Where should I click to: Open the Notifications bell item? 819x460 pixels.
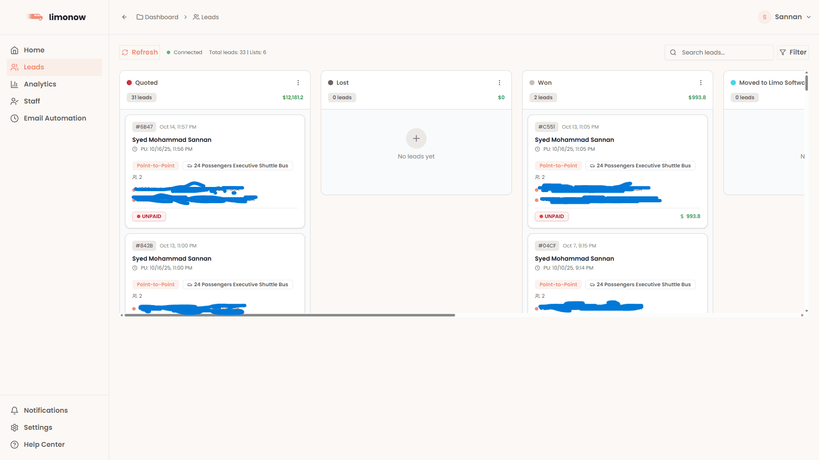pos(46,410)
